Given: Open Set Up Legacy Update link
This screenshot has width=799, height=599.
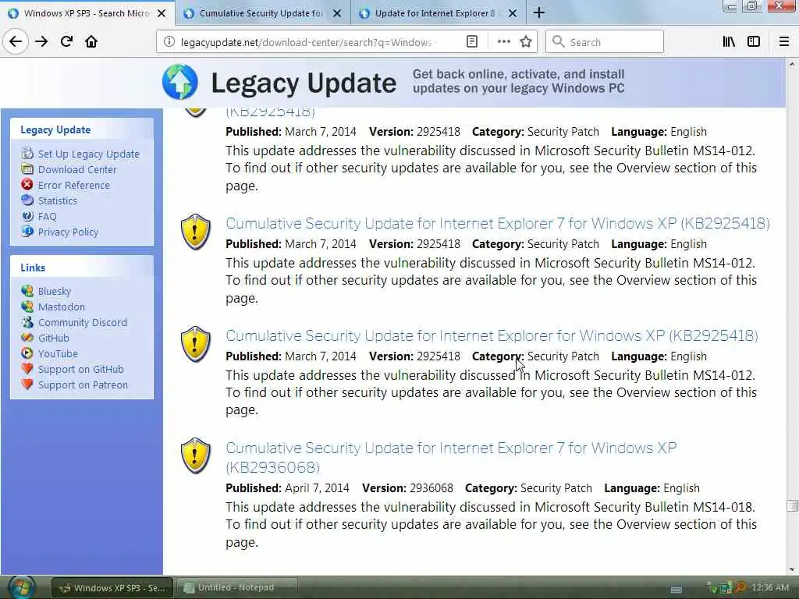Looking at the screenshot, I should (x=89, y=154).
